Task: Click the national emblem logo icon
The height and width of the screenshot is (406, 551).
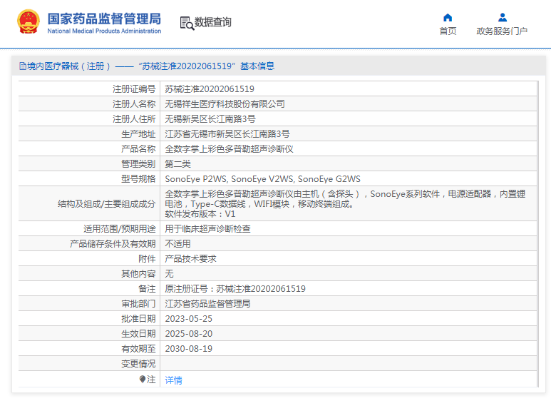Action: 29,22
